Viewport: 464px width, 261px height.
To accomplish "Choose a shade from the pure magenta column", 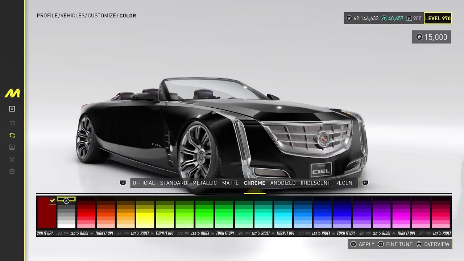I will [401, 213].
